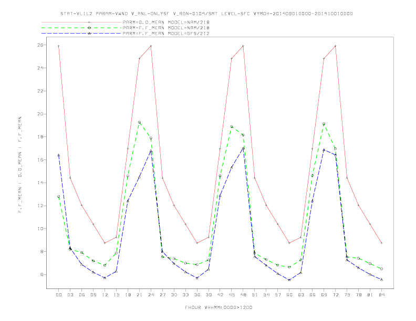
Task: Select legend text PARM=F.F_MEAN MODEL=GFS/212
Action: click(166, 34)
